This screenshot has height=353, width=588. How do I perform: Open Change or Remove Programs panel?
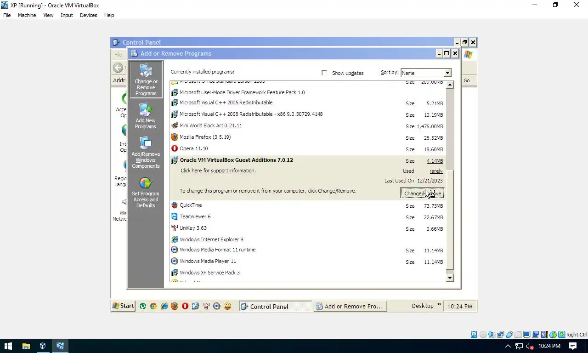tap(146, 80)
